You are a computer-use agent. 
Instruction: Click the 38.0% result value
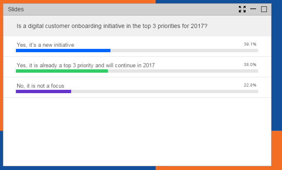pos(250,65)
